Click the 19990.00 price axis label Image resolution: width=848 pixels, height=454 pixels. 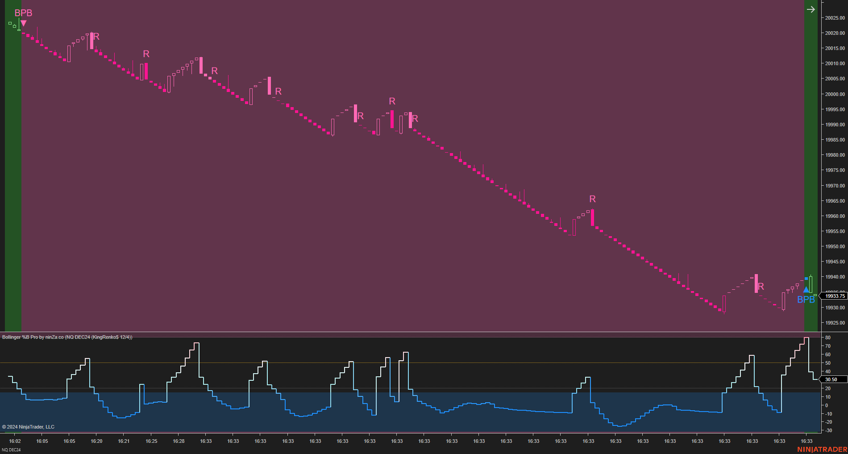pyautogui.click(x=835, y=125)
